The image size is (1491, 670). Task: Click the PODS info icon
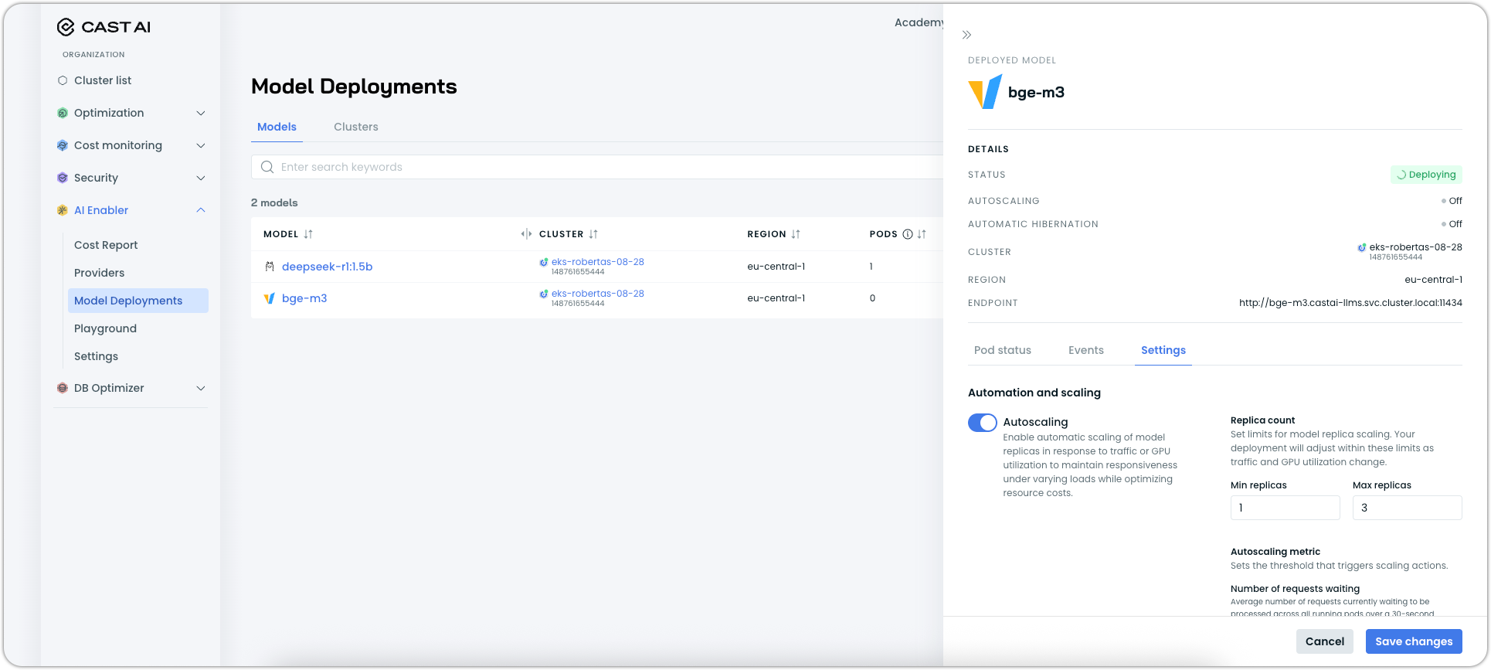pyautogui.click(x=908, y=234)
